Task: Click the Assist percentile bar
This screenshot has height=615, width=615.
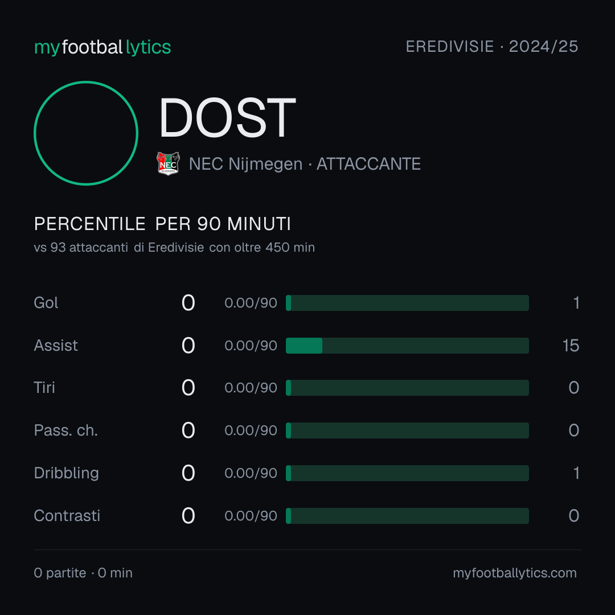Action: [407, 346]
